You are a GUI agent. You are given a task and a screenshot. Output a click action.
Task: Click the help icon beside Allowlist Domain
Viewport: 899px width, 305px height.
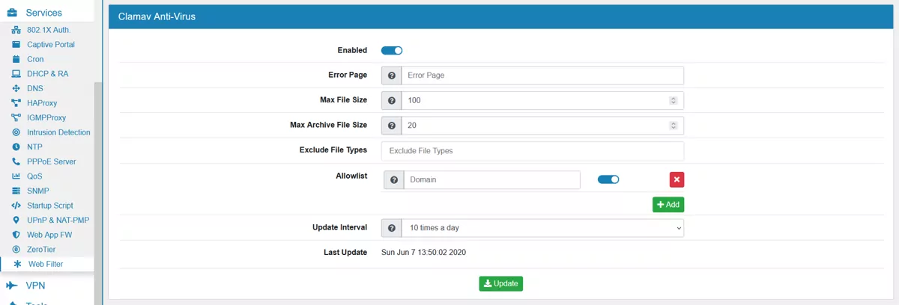(x=393, y=180)
